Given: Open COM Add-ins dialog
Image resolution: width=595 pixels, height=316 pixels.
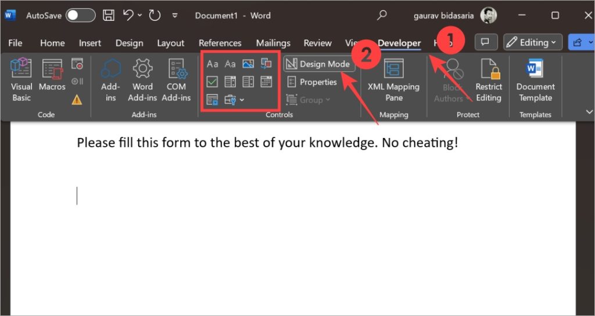Looking at the screenshot, I should (176, 80).
